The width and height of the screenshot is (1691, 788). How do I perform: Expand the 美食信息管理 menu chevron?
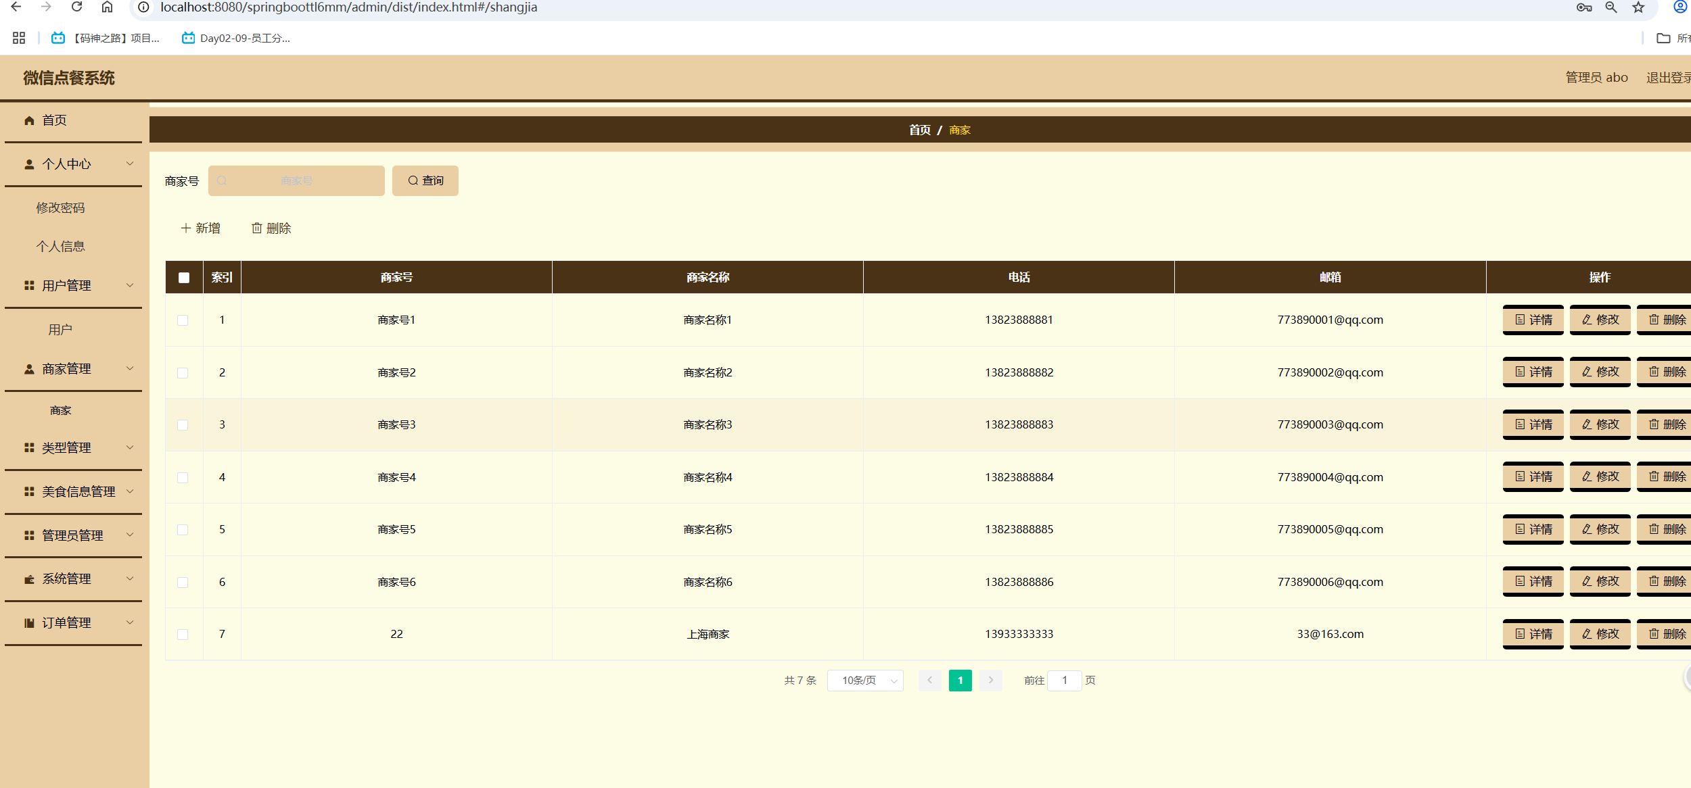(x=130, y=491)
